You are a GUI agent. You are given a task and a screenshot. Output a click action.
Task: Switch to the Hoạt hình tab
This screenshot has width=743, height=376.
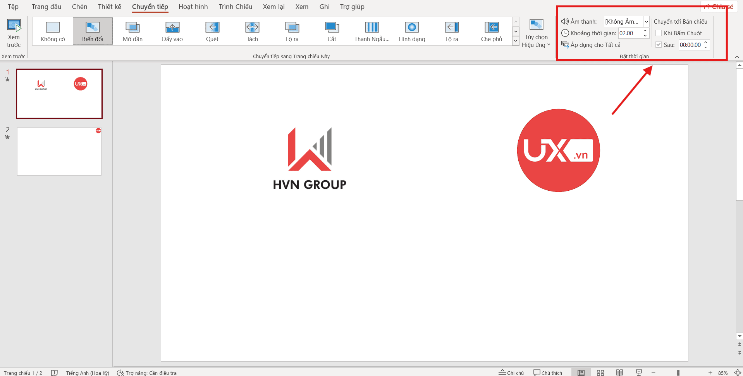coord(193,7)
